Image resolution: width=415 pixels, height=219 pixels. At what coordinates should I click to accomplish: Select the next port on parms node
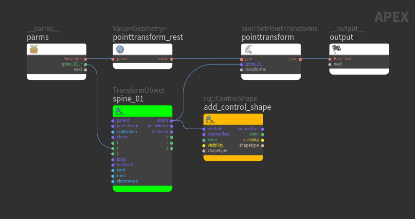click(x=86, y=70)
